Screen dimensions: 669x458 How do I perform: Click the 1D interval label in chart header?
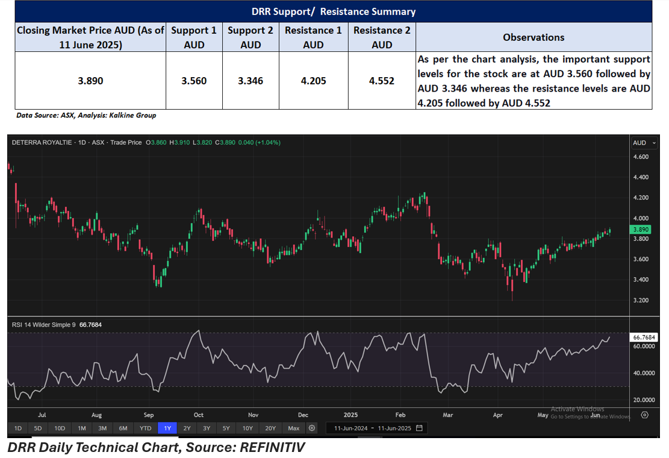[82, 143]
